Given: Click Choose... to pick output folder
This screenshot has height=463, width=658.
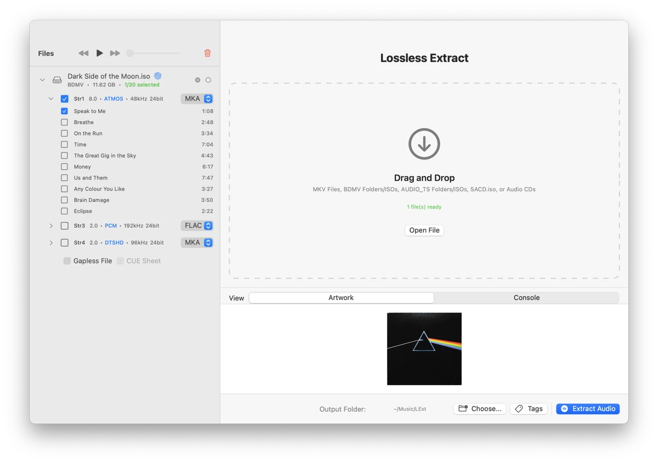Looking at the screenshot, I should point(480,409).
